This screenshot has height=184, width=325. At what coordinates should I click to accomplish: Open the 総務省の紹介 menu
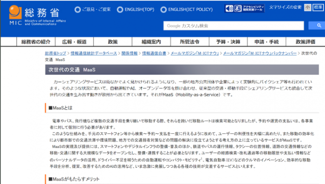click(x=36, y=42)
